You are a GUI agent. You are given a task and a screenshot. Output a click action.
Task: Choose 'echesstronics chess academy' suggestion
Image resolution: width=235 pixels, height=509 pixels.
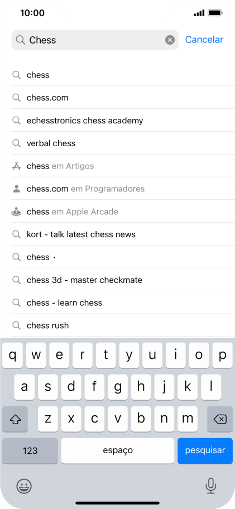click(x=123, y=121)
